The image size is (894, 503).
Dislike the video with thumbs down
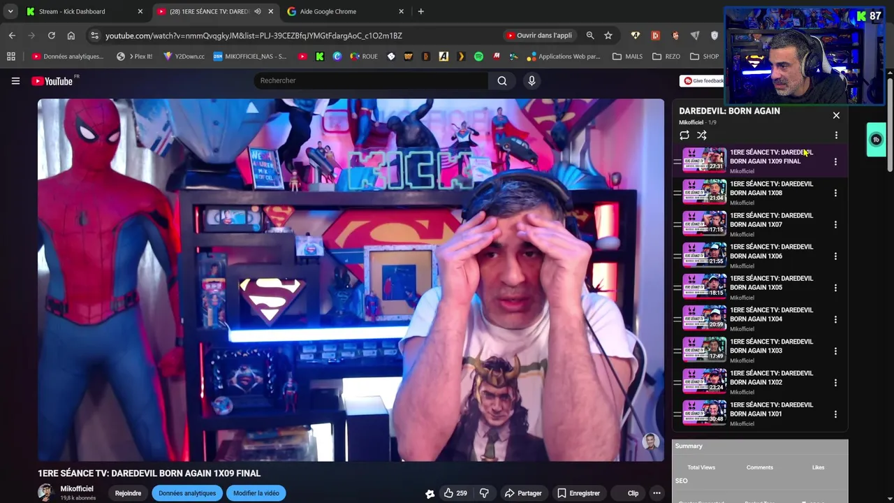(484, 493)
